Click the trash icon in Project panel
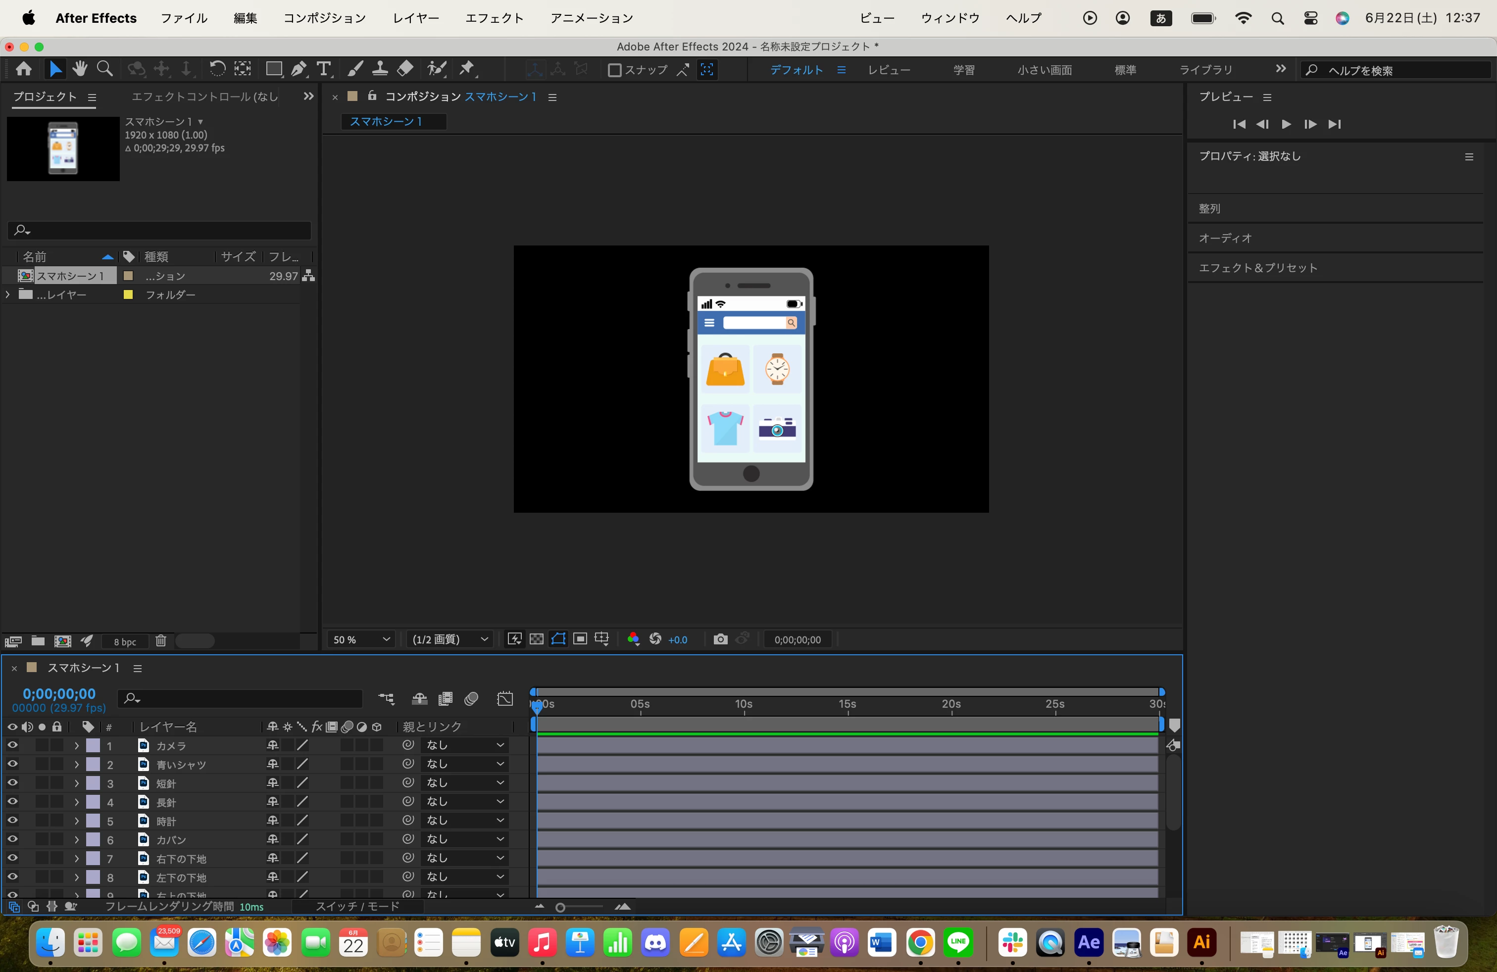 (161, 641)
